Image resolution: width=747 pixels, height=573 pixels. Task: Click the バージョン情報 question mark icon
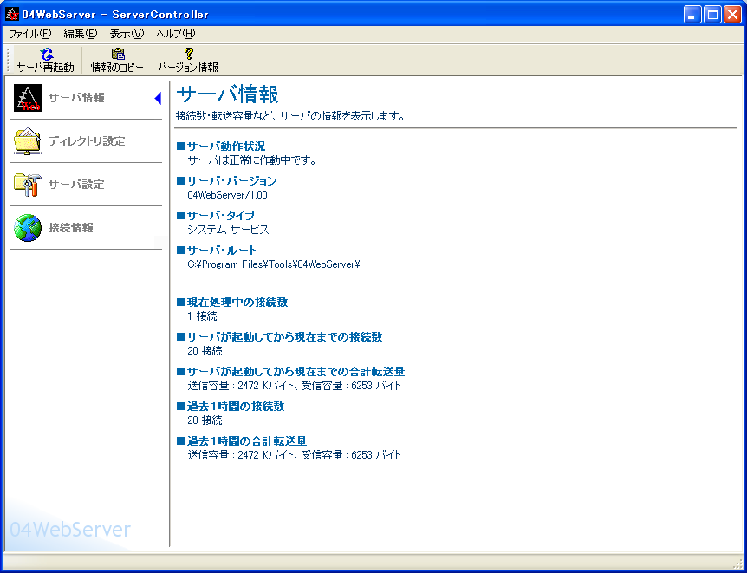tap(188, 54)
